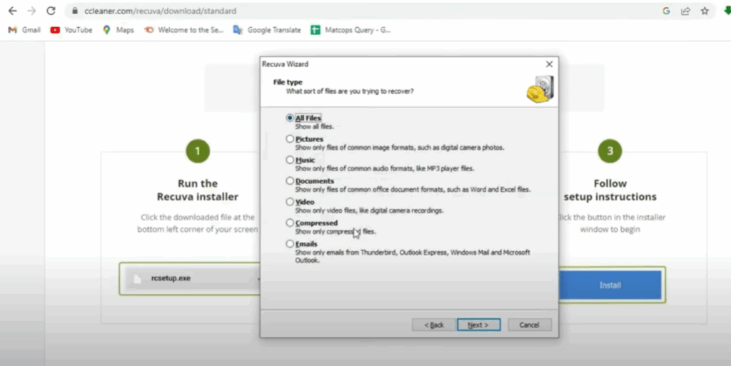
Task: Click the Word and Excel files description
Action: (413, 190)
